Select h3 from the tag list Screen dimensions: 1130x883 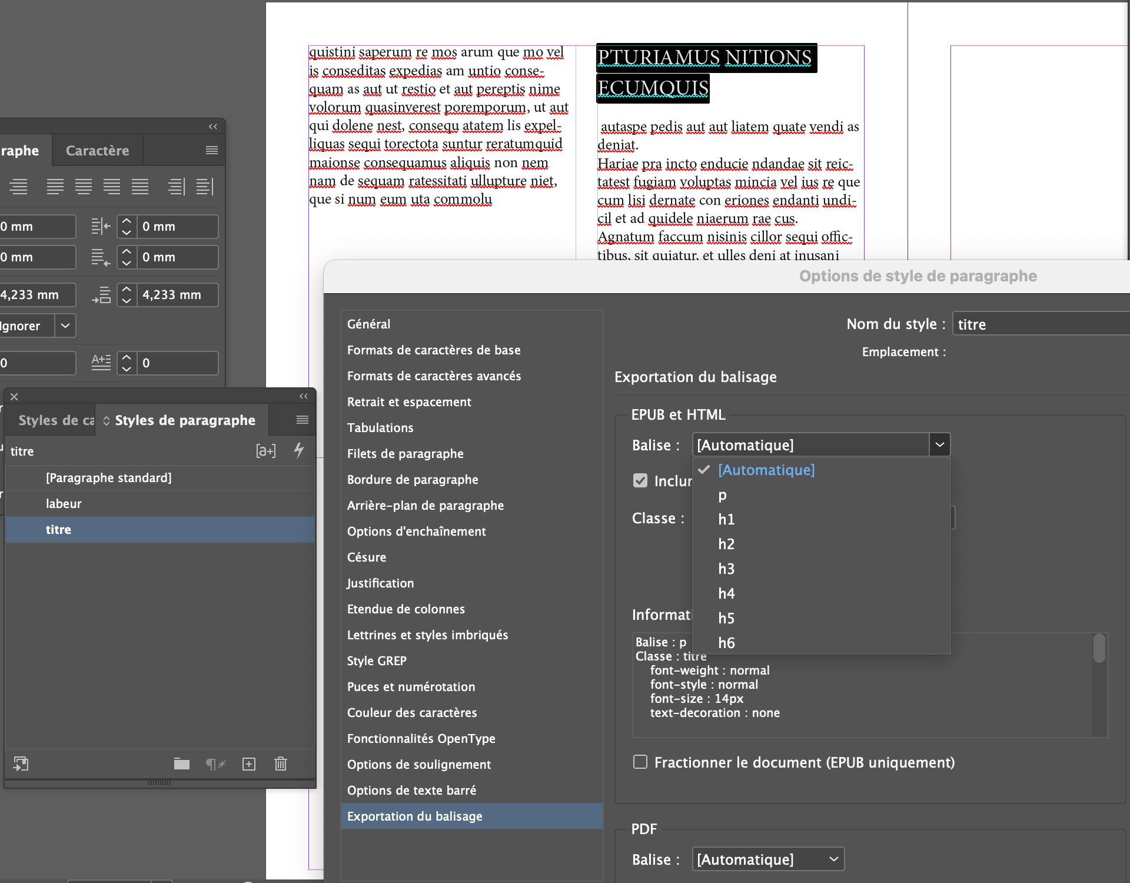tap(726, 569)
